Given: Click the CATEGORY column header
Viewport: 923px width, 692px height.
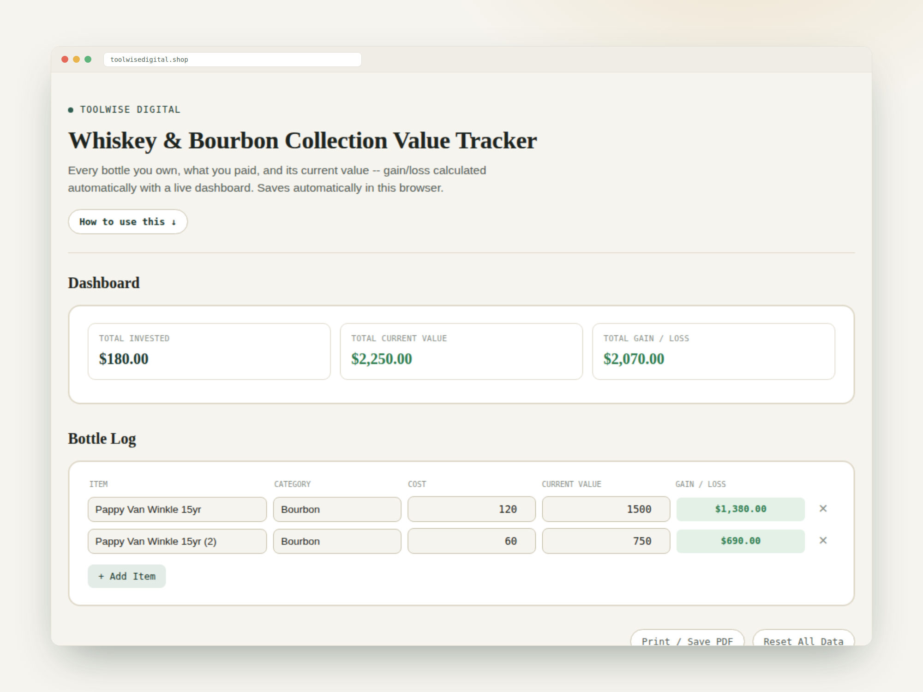Looking at the screenshot, I should pyautogui.click(x=293, y=484).
